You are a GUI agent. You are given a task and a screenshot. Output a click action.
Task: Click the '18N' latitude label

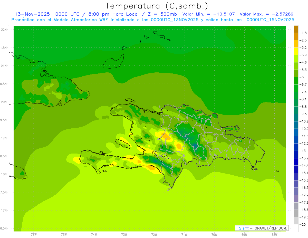click(x=4, y=174)
